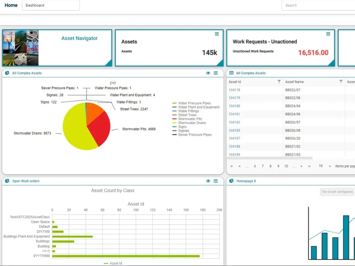The height and width of the screenshot is (266, 355).
Task: Toggle Signs legend entry
Action: [180, 127]
